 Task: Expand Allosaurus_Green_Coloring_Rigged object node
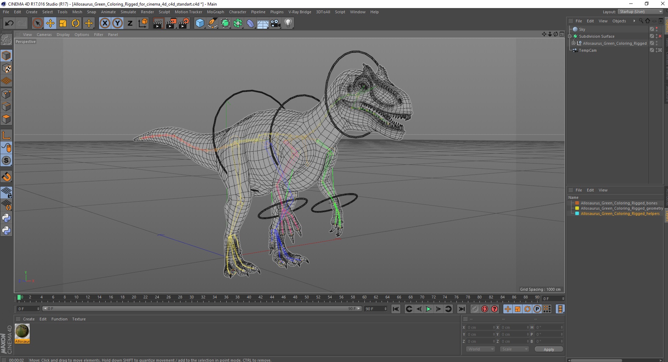tap(574, 43)
